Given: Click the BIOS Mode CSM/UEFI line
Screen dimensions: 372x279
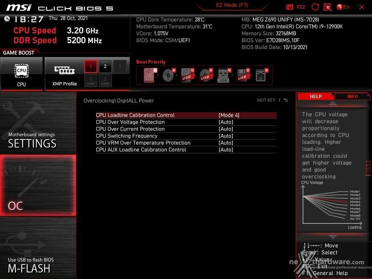Looking at the screenshot, I should click(x=163, y=40).
